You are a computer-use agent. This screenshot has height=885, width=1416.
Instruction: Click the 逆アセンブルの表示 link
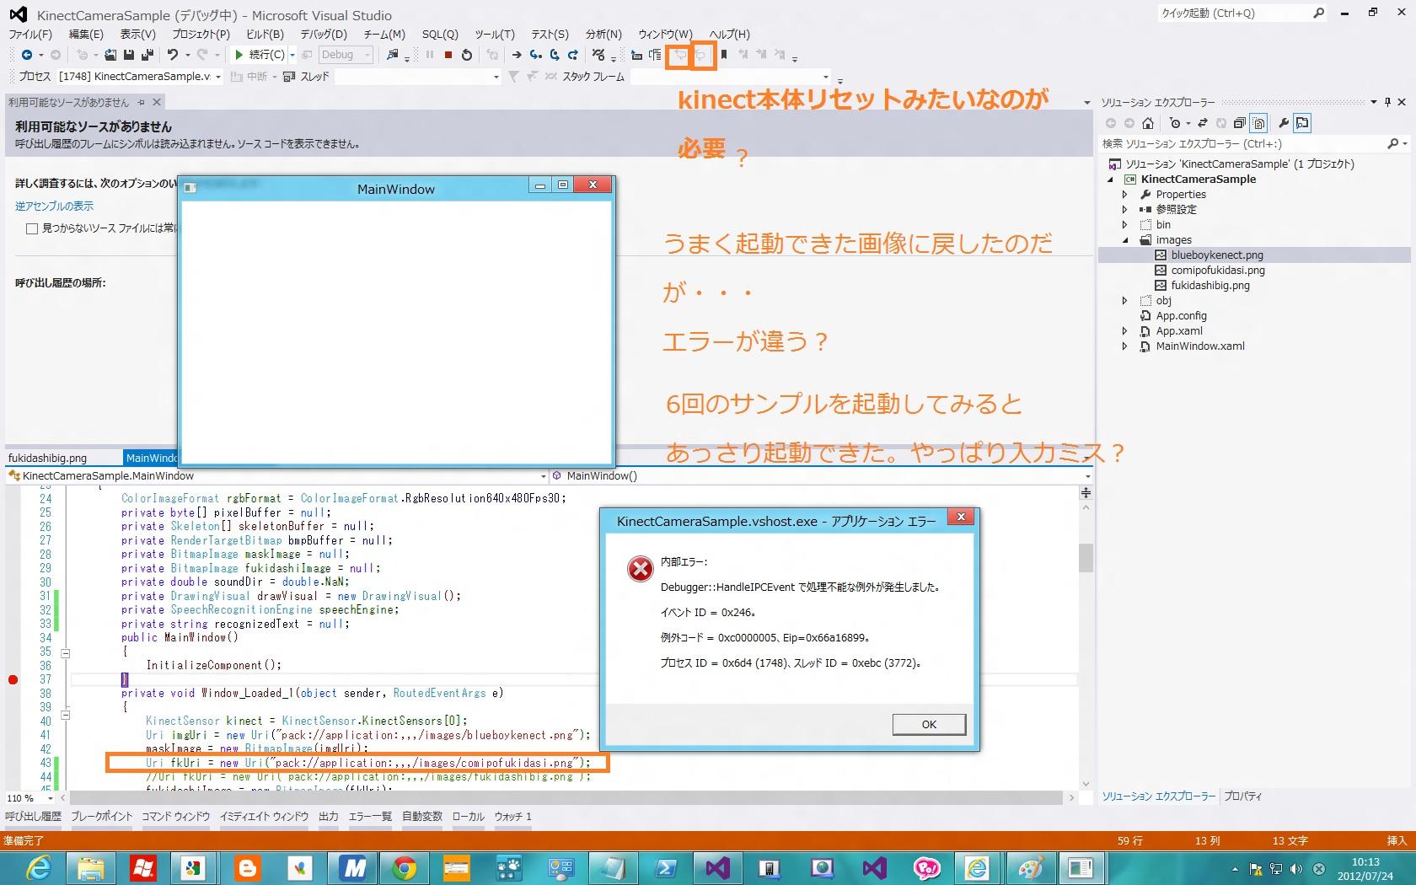click(54, 206)
